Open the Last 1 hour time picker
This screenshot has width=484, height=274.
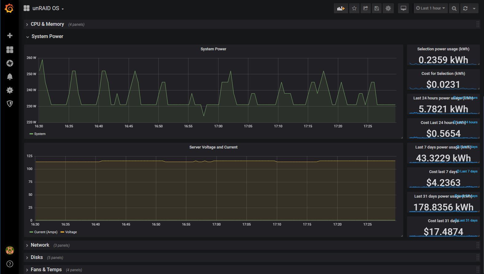click(431, 8)
